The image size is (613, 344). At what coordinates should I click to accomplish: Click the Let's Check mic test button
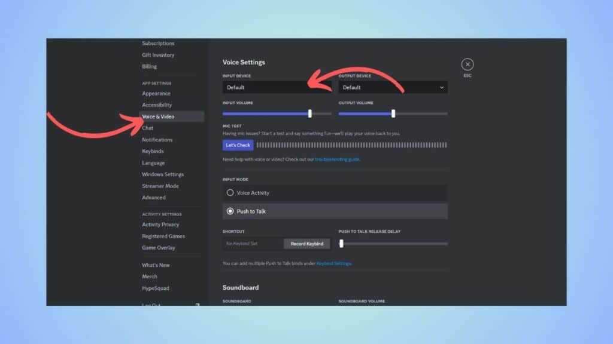click(x=238, y=145)
